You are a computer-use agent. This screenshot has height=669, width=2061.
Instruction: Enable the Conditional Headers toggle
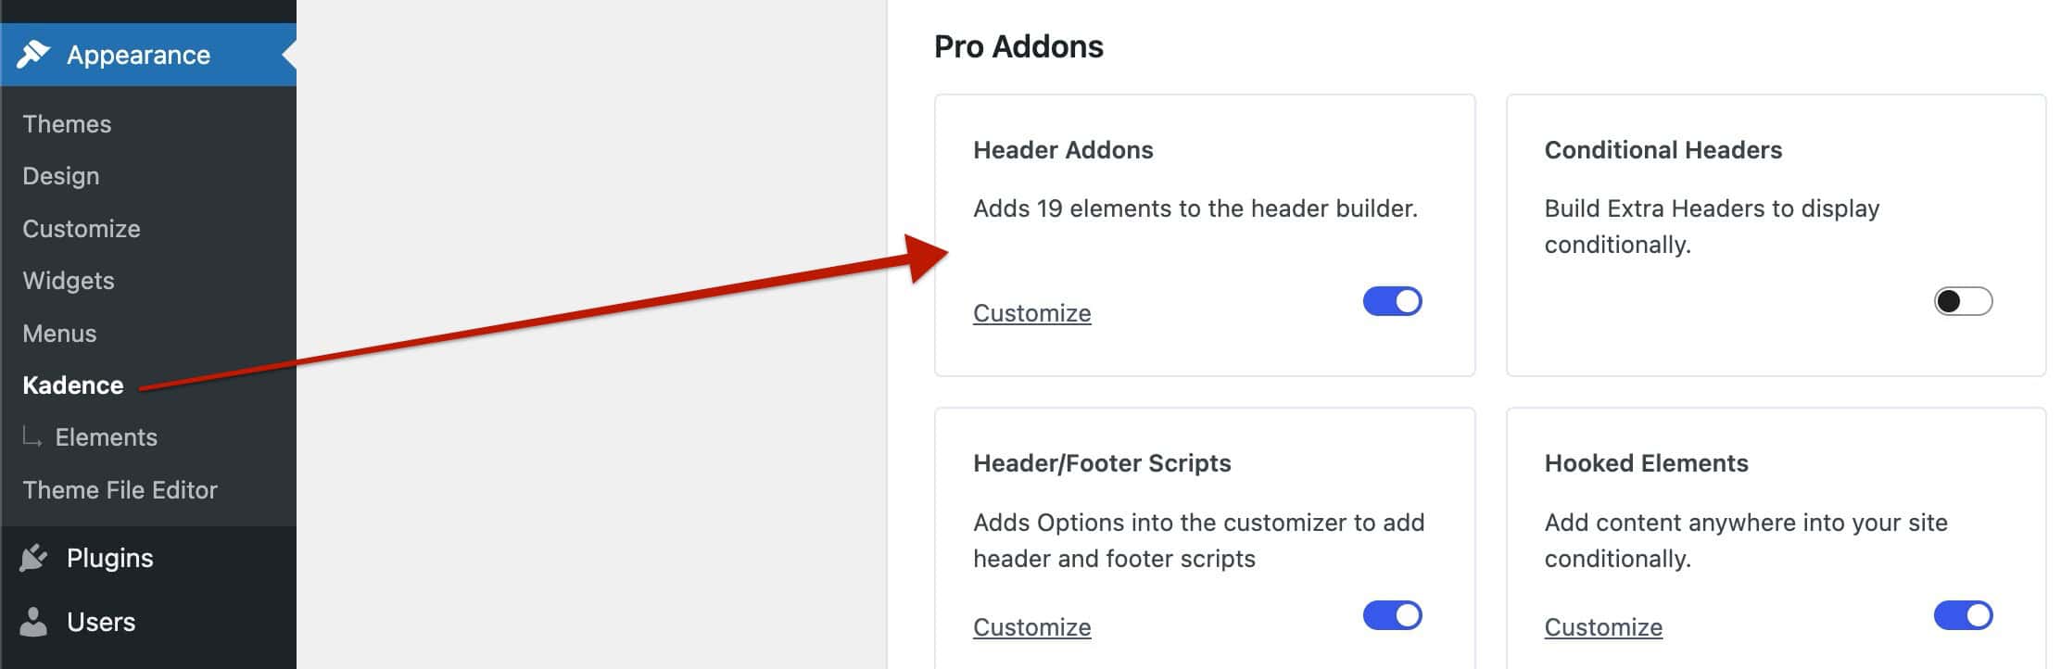point(1963,301)
